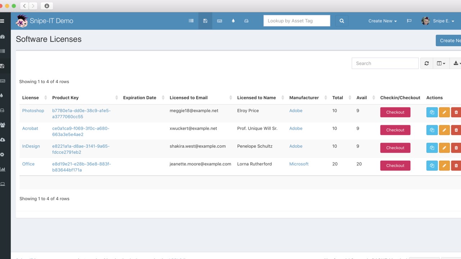Open the Office license link
This screenshot has height=259, width=461.
(x=28, y=164)
